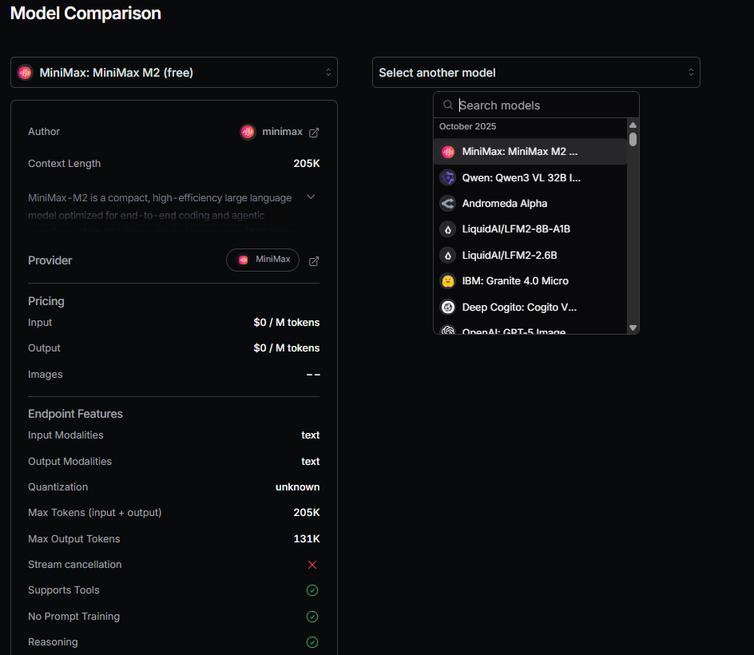This screenshot has width=754, height=655.
Task: Click the Reasoning green checkmark
Action: (x=312, y=642)
